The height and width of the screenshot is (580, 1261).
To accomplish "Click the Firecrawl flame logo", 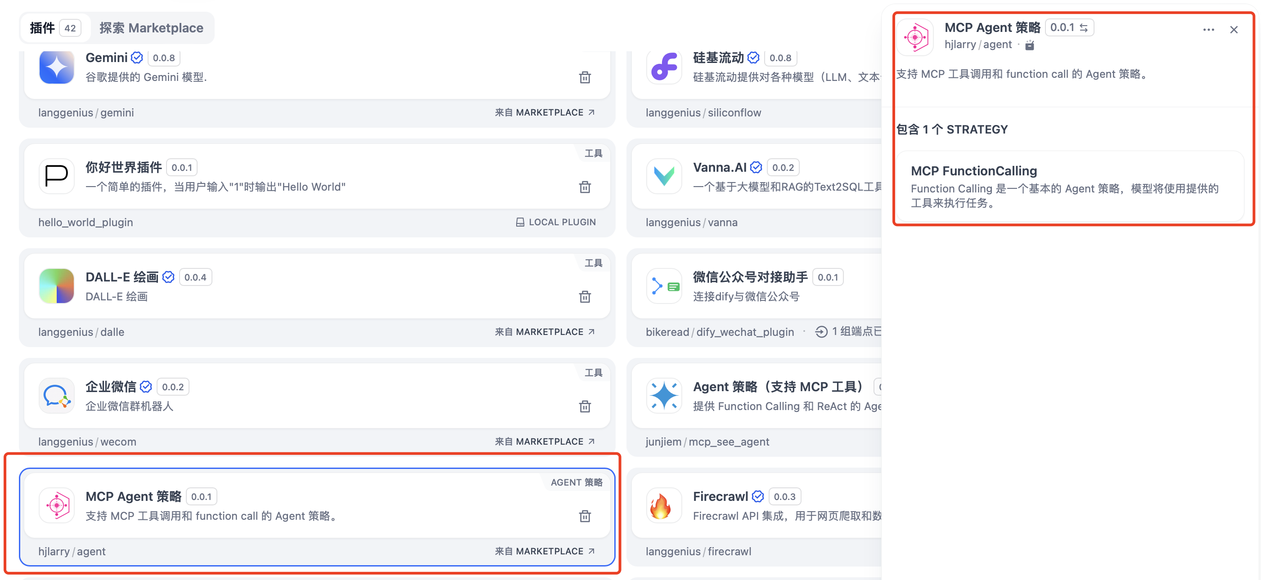I will coord(664,505).
